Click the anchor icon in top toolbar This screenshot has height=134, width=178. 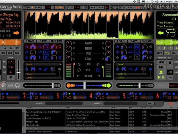[x=68, y=8]
